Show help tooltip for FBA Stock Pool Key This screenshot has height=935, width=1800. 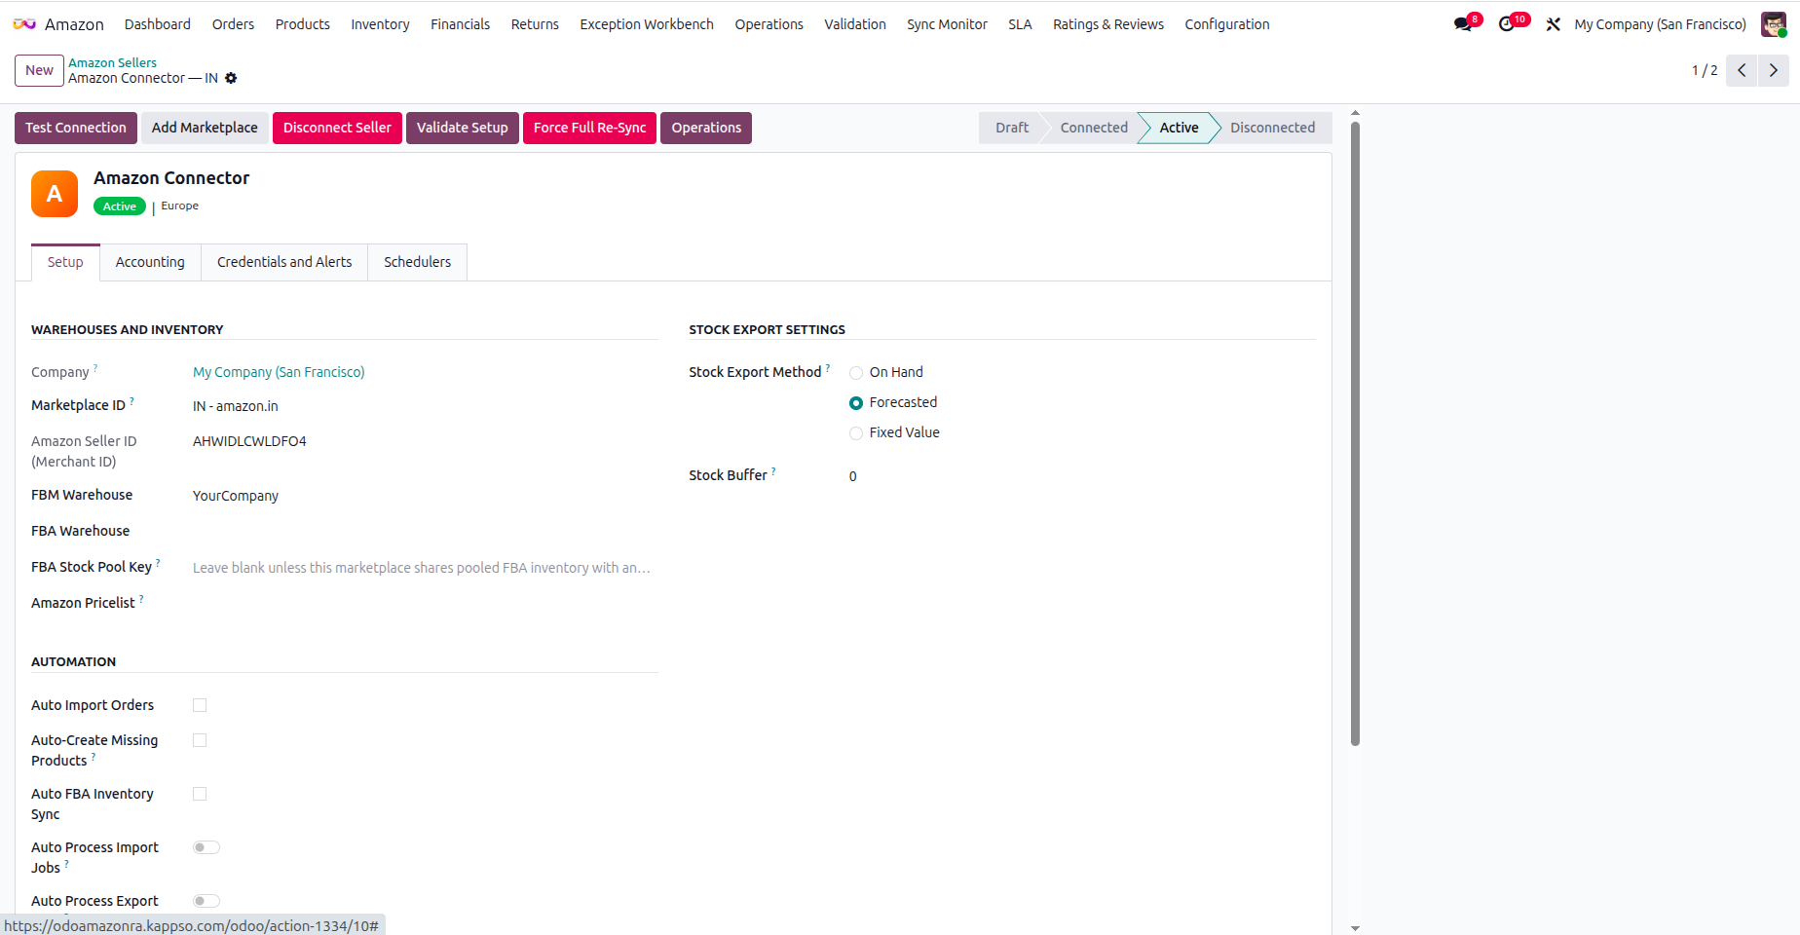(x=158, y=563)
